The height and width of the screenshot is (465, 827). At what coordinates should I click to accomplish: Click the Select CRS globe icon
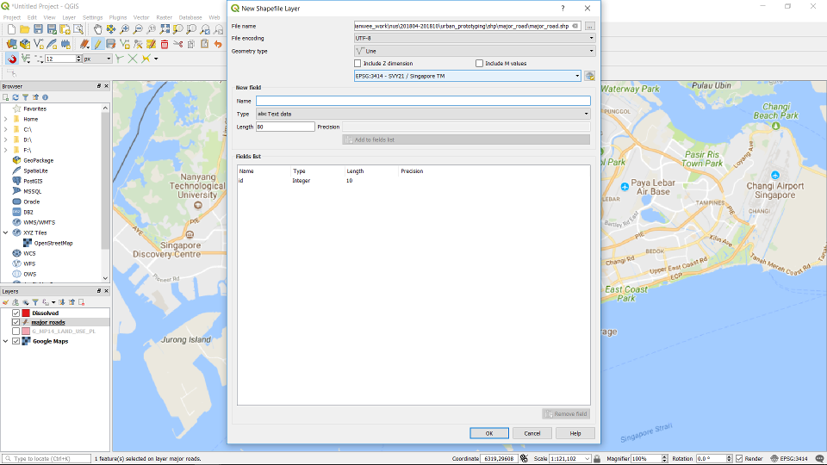click(590, 76)
